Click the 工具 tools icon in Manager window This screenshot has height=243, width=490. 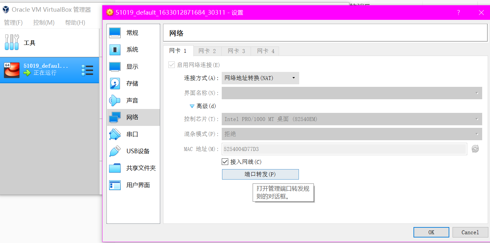pyautogui.click(x=12, y=42)
